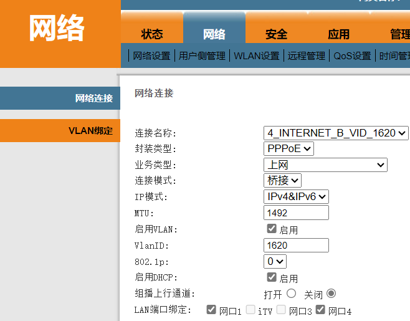Image resolution: width=410 pixels, height=321 pixels.
Task: Open the 状态 tab
Action: [x=152, y=34]
